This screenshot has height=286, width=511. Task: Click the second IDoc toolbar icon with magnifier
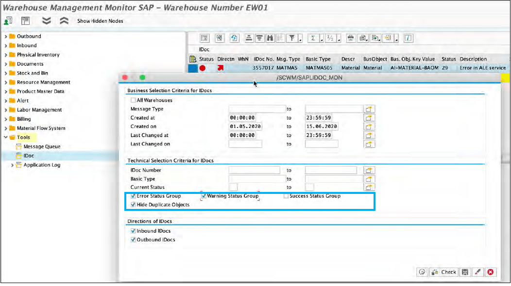pyautogui.click(x=220, y=38)
